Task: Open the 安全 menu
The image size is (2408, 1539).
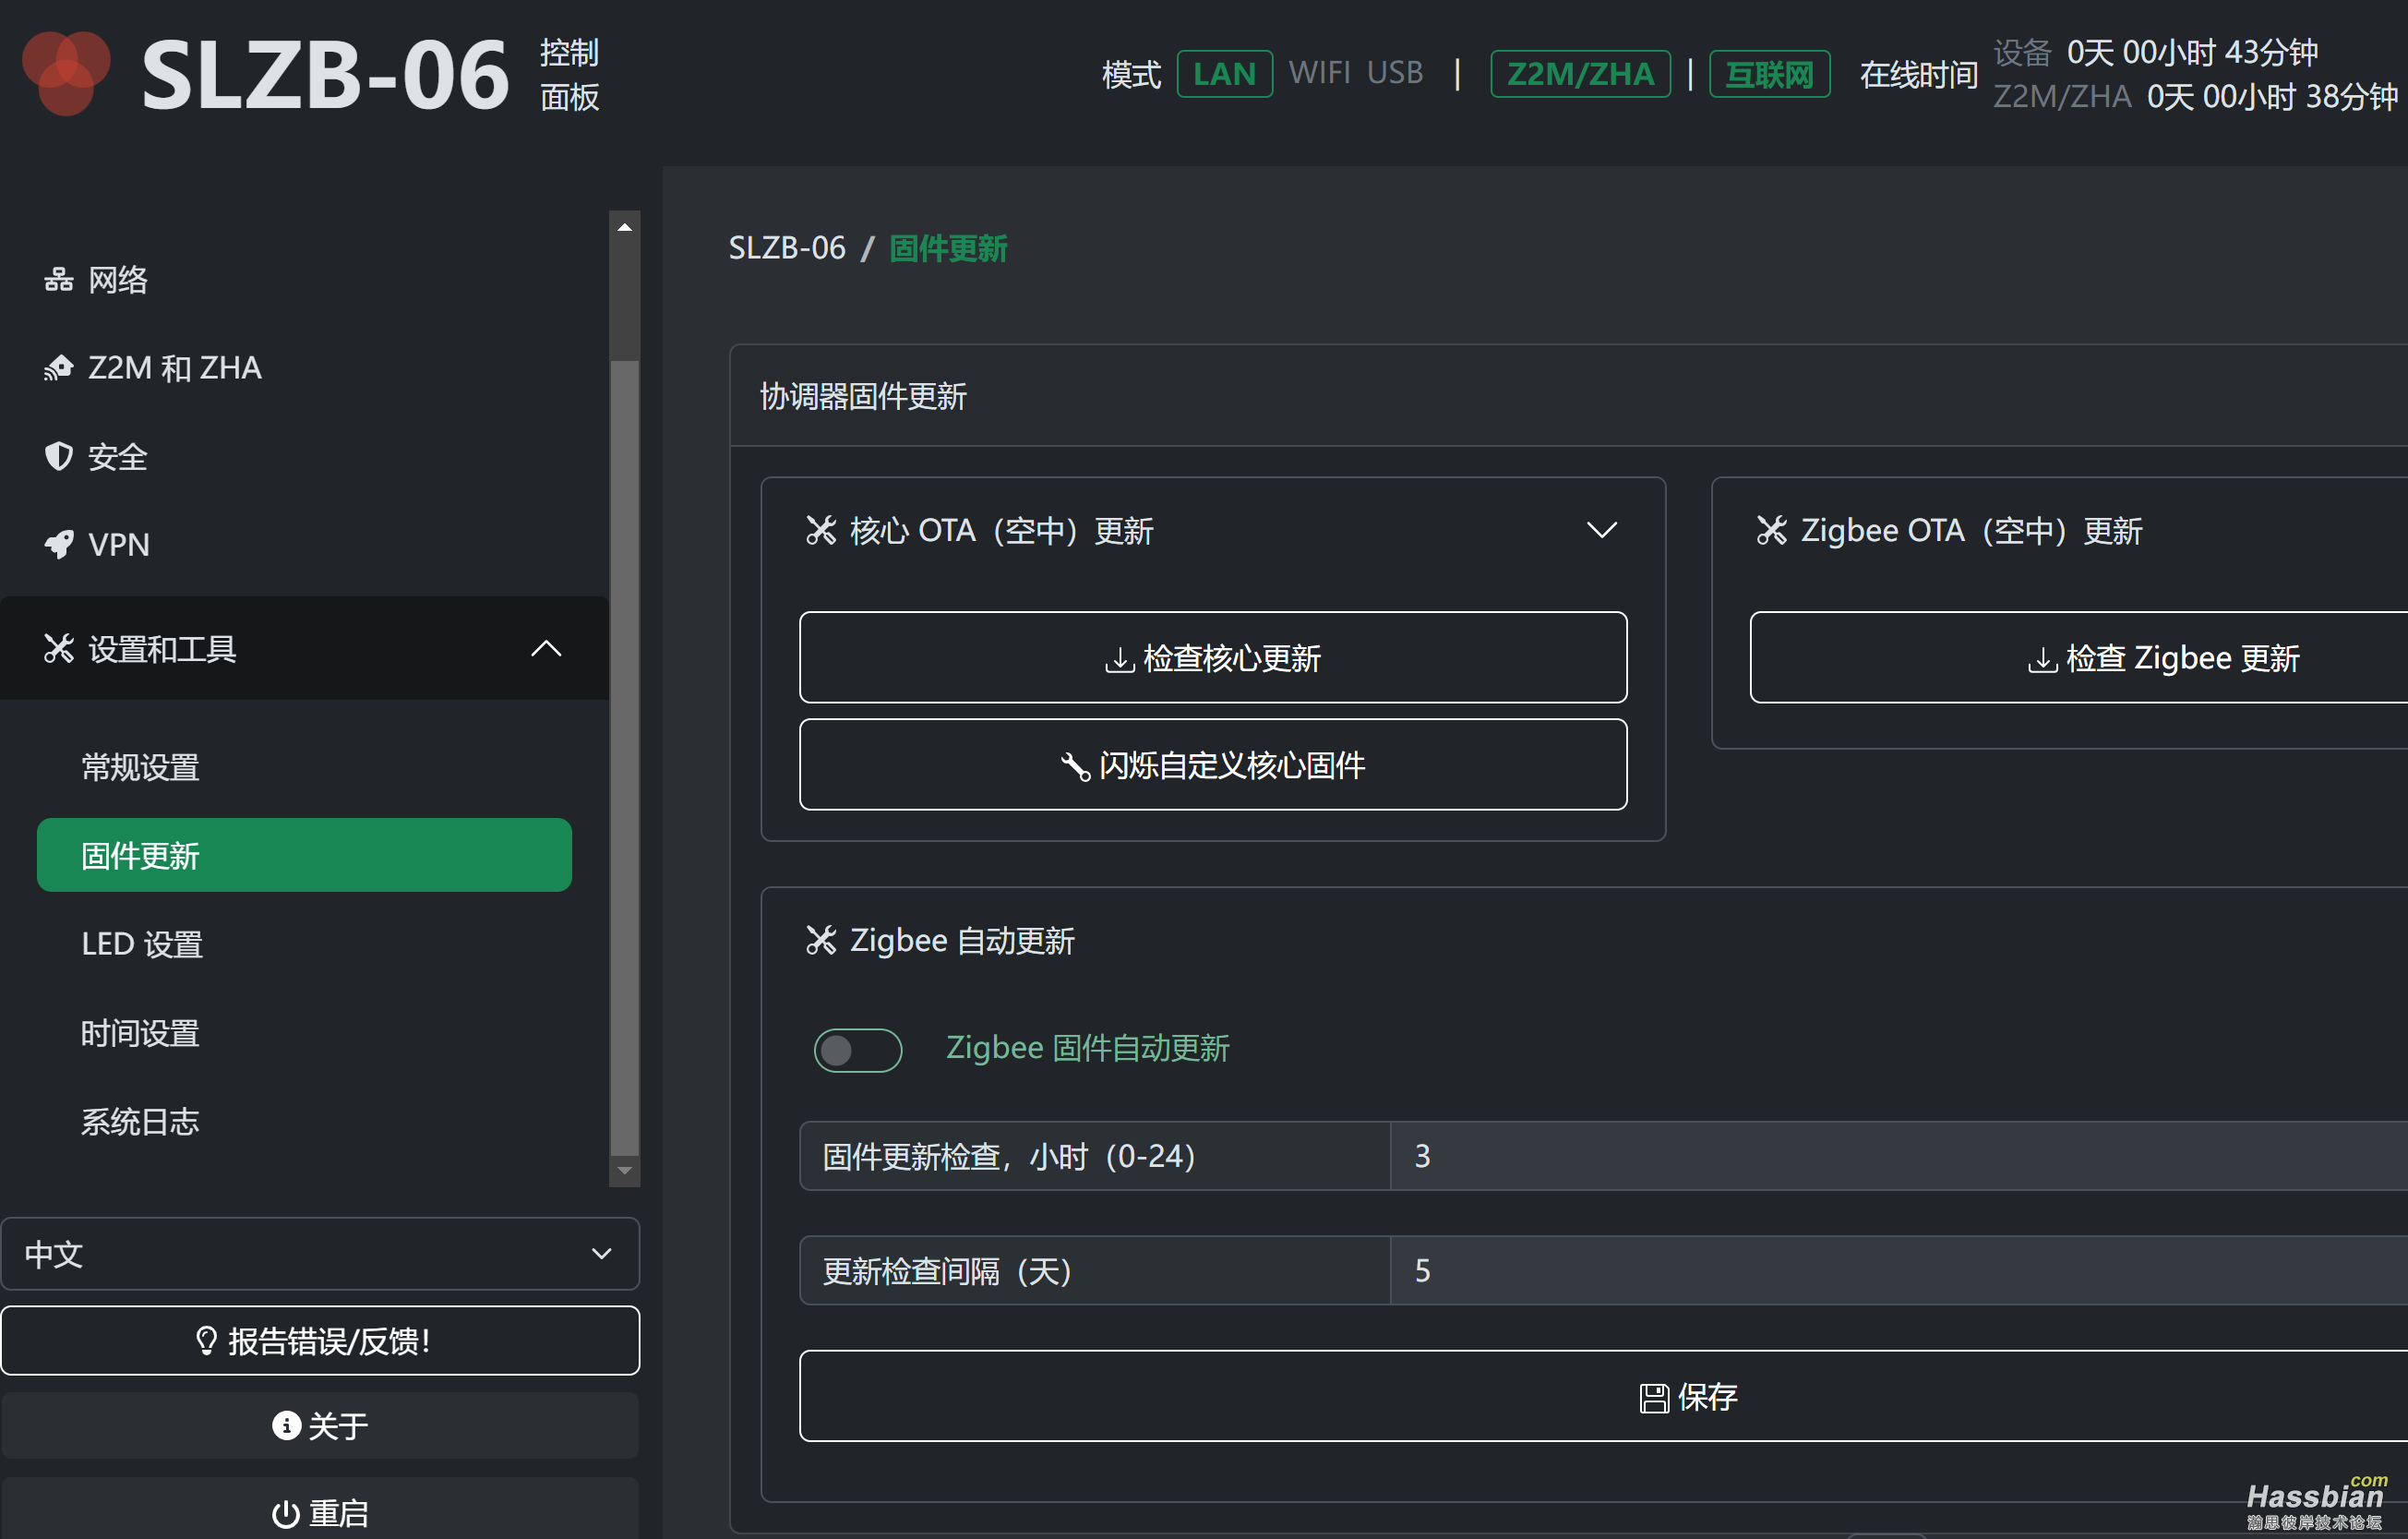Action: (96, 456)
